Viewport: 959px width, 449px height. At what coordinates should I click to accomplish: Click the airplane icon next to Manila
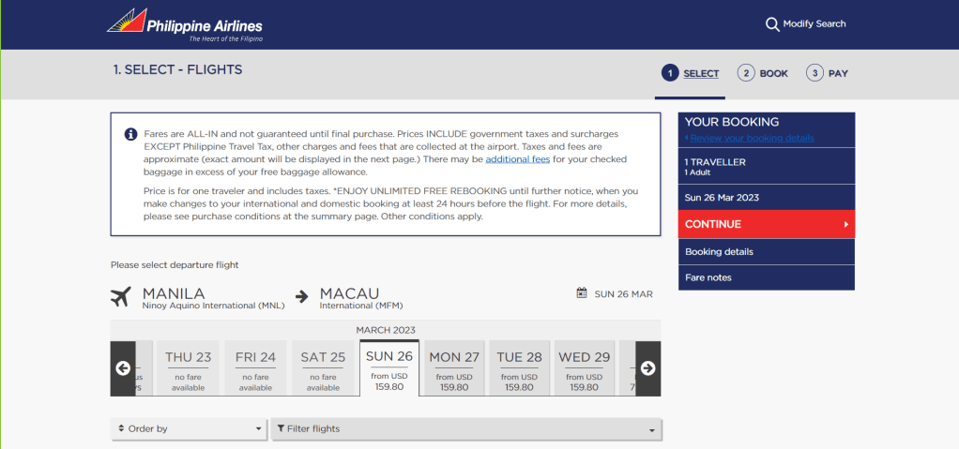pyautogui.click(x=120, y=297)
